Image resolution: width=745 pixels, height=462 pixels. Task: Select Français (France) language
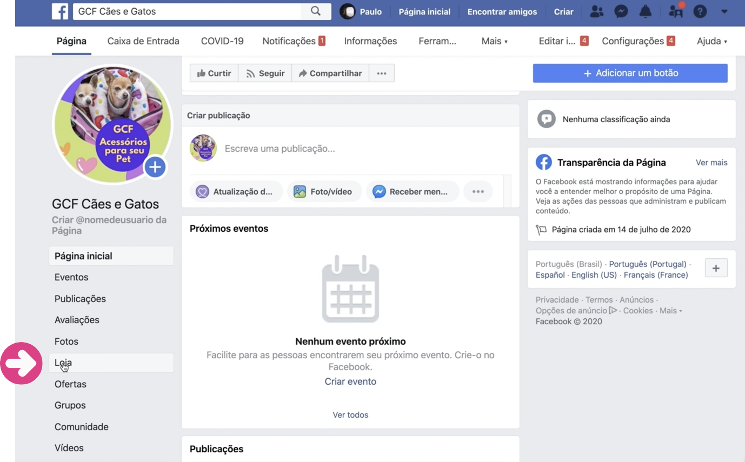[x=656, y=275]
